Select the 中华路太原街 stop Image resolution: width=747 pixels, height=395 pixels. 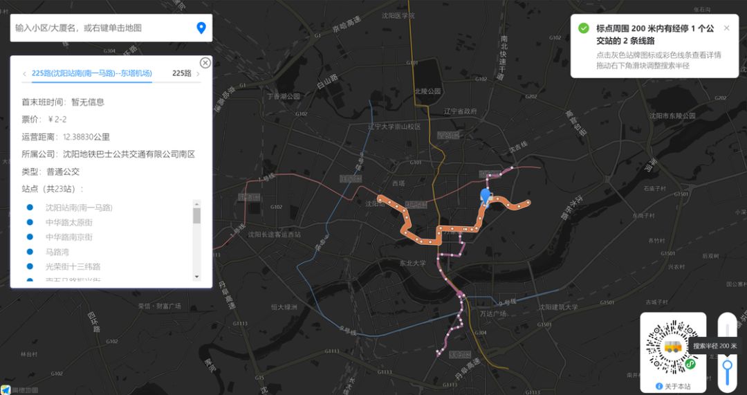(x=69, y=222)
